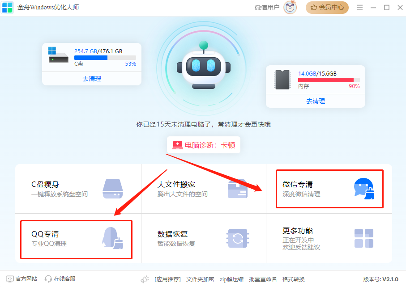Open the user avatar profile icon

click(290, 7)
